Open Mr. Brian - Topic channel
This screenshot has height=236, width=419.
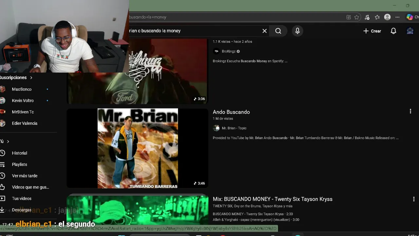[234, 128]
